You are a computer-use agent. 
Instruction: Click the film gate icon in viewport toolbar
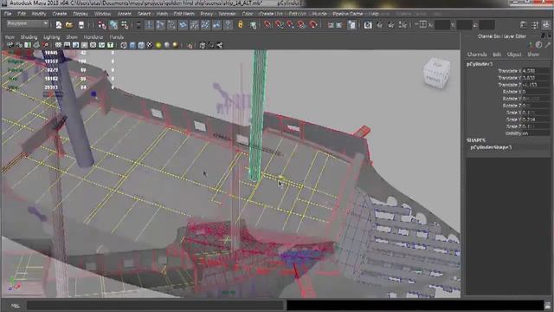[x=67, y=45]
